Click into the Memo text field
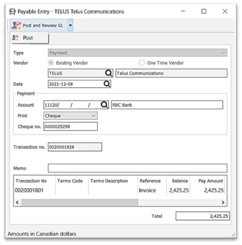This screenshot has width=242, height=245. click(138, 168)
